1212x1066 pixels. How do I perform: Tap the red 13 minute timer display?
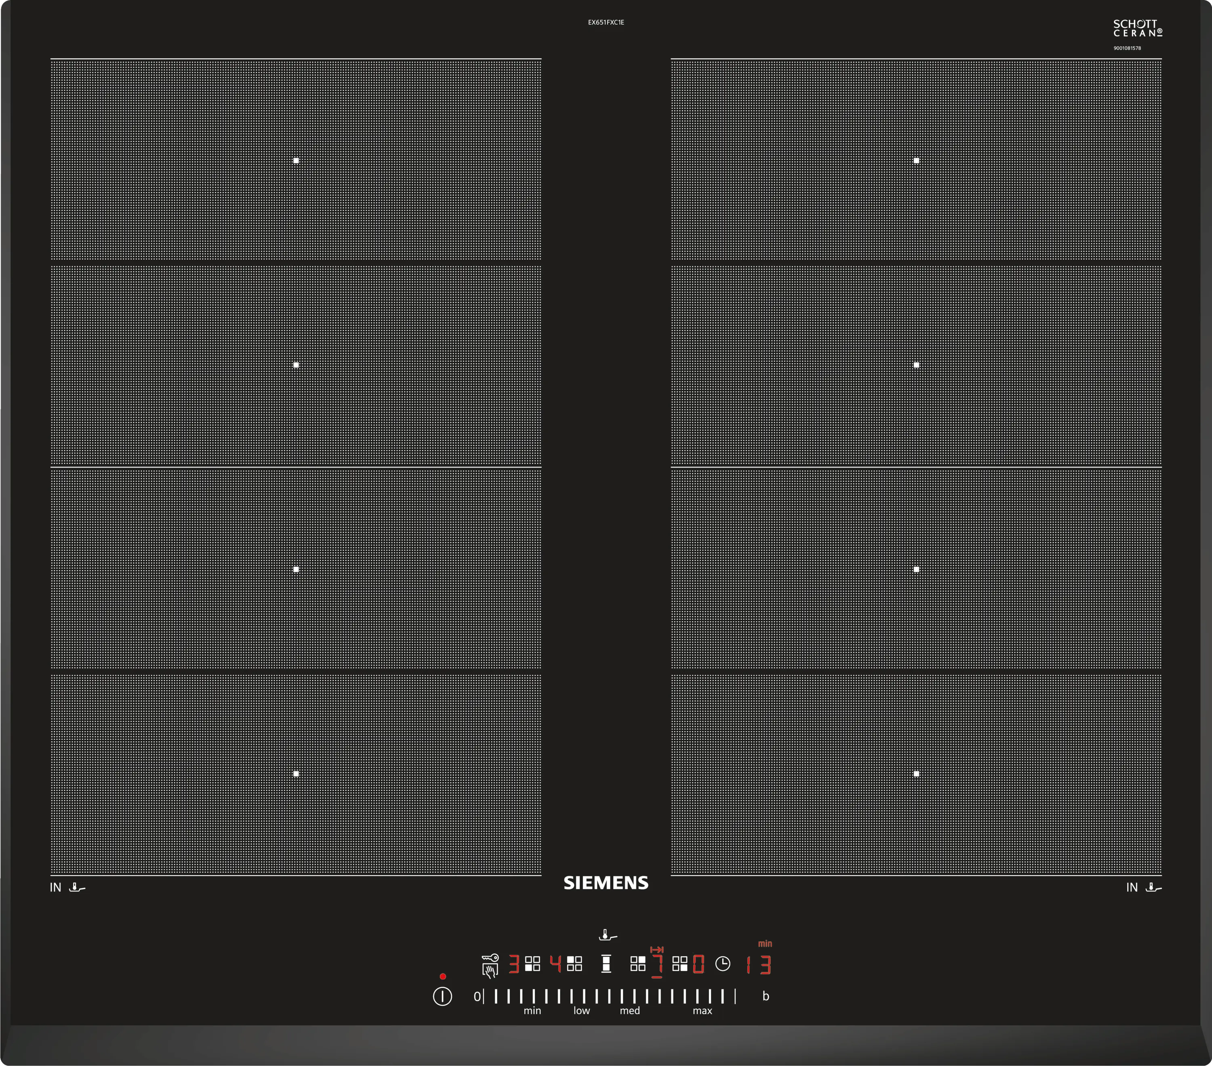pos(759,965)
